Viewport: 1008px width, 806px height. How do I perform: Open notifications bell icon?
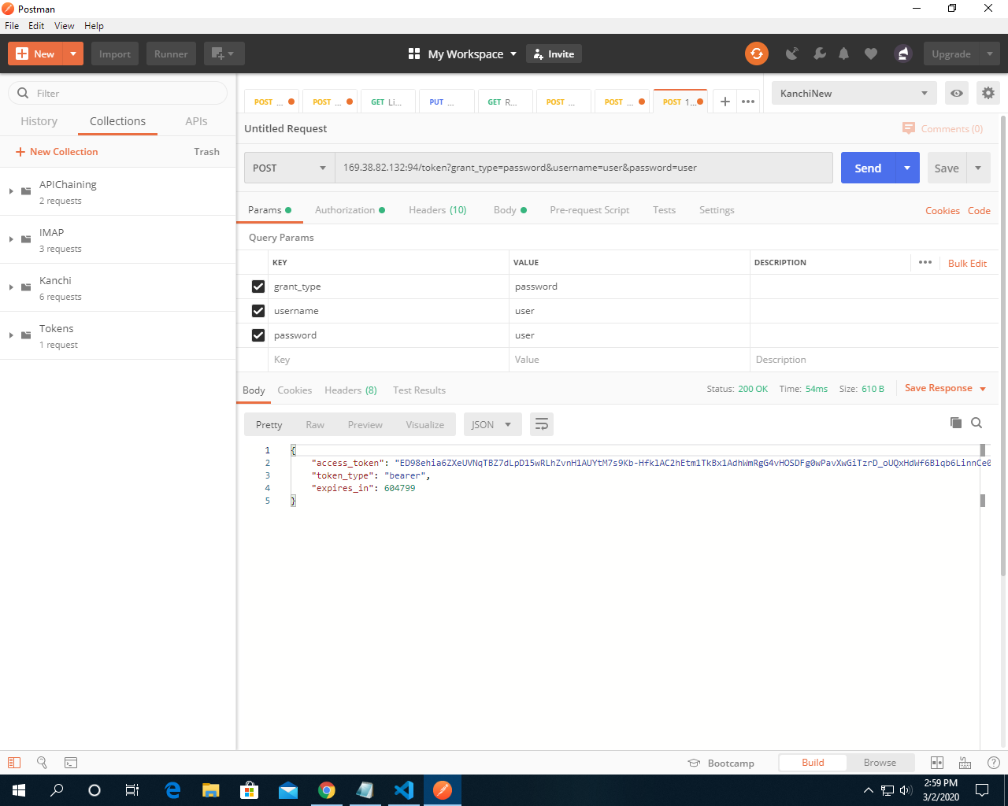pyautogui.click(x=843, y=54)
